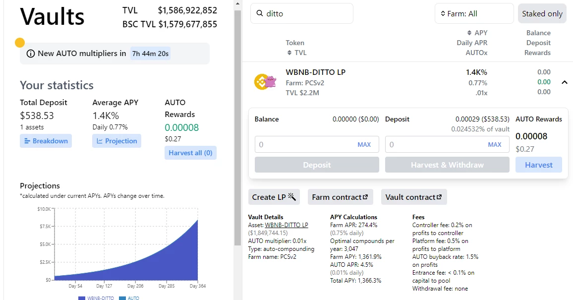Click the Harvest all (0) button
573x300 pixels.
click(x=190, y=153)
